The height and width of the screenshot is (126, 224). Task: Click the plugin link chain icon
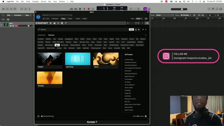tap(146, 19)
